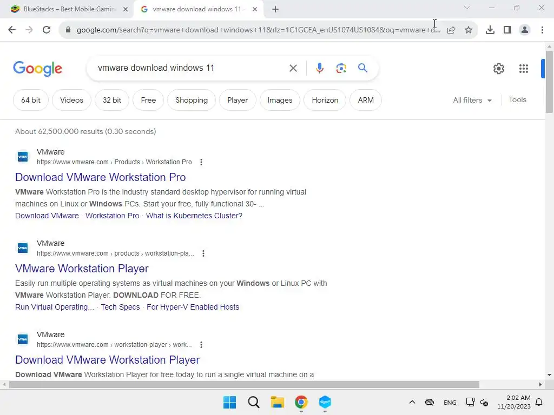Share this page via address bar icon
This screenshot has width=554, height=415.
click(451, 30)
